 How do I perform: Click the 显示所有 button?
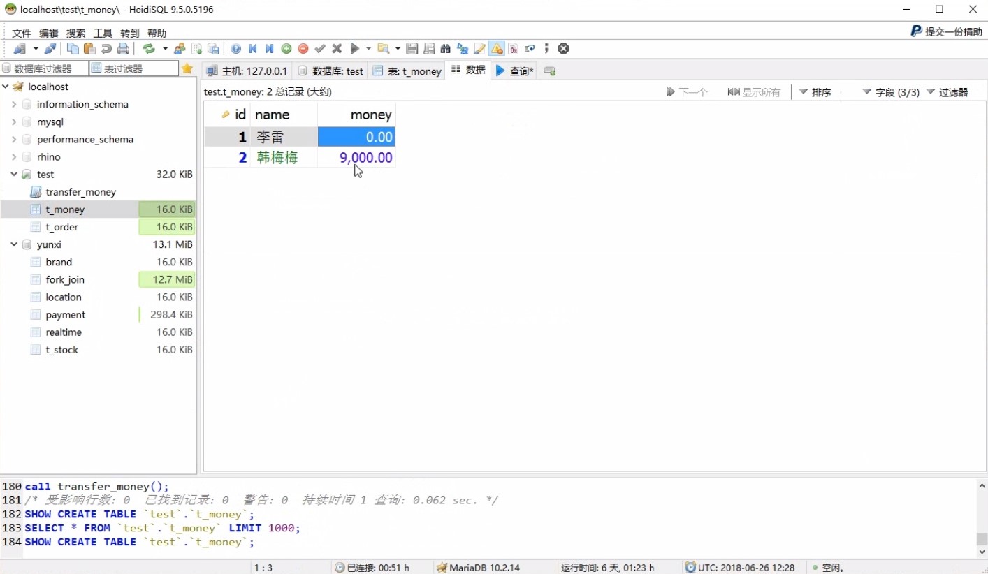754,92
